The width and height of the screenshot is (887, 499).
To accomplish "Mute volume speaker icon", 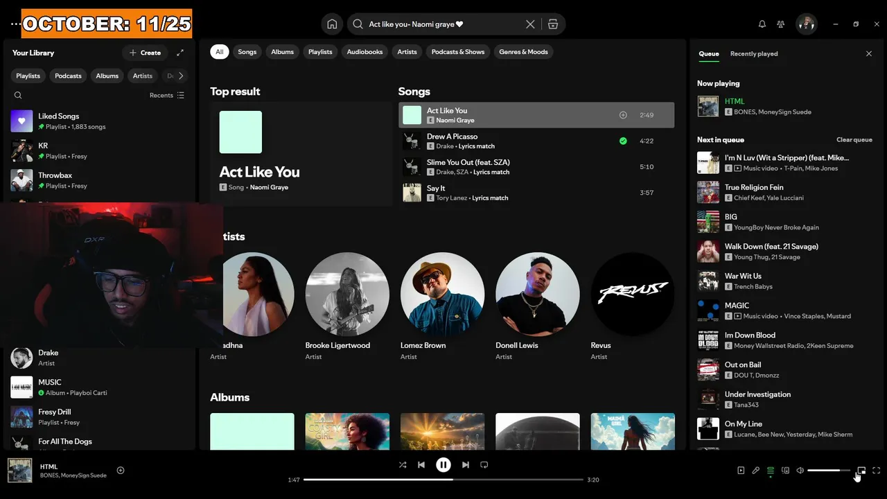I will (x=800, y=471).
